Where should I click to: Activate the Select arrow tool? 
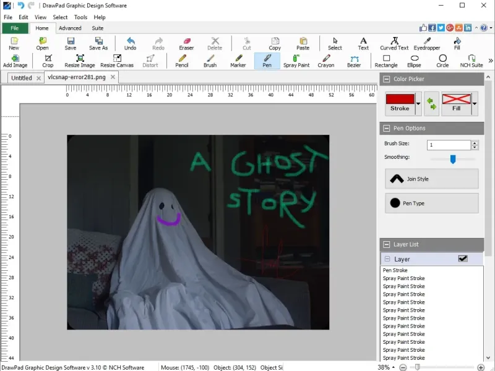pyautogui.click(x=335, y=43)
